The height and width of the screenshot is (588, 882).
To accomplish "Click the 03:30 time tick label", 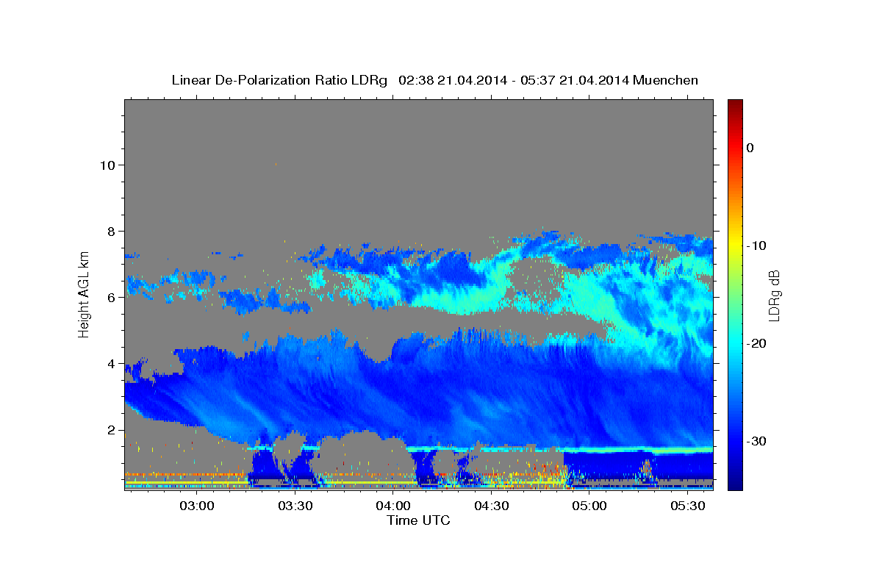I will coord(295,506).
